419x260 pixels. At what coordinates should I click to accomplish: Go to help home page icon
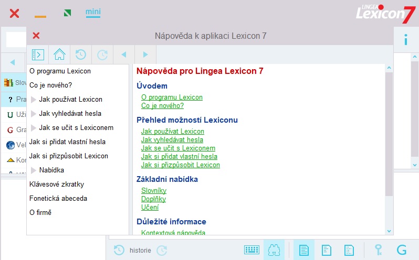click(59, 55)
